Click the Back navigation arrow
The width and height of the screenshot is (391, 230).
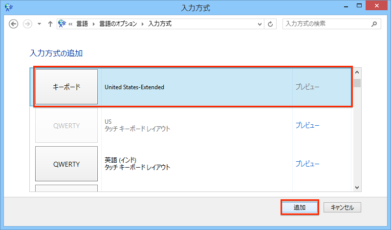(14, 24)
